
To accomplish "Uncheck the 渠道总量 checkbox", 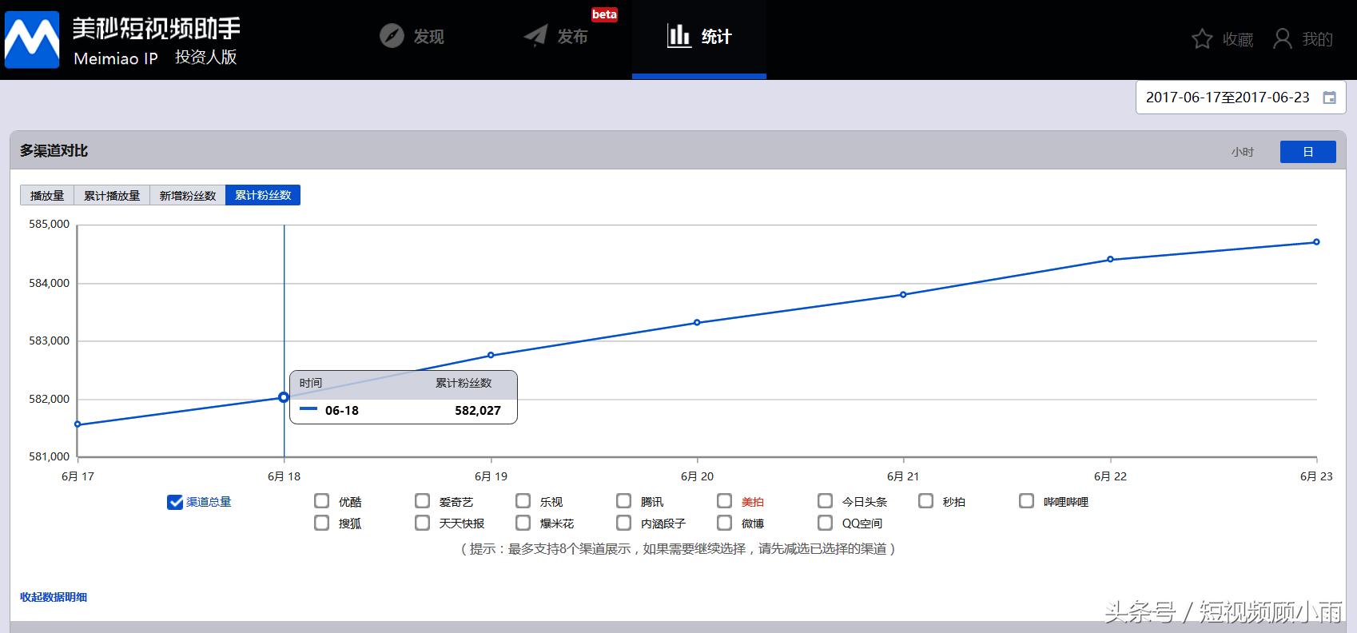I will (x=175, y=502).
